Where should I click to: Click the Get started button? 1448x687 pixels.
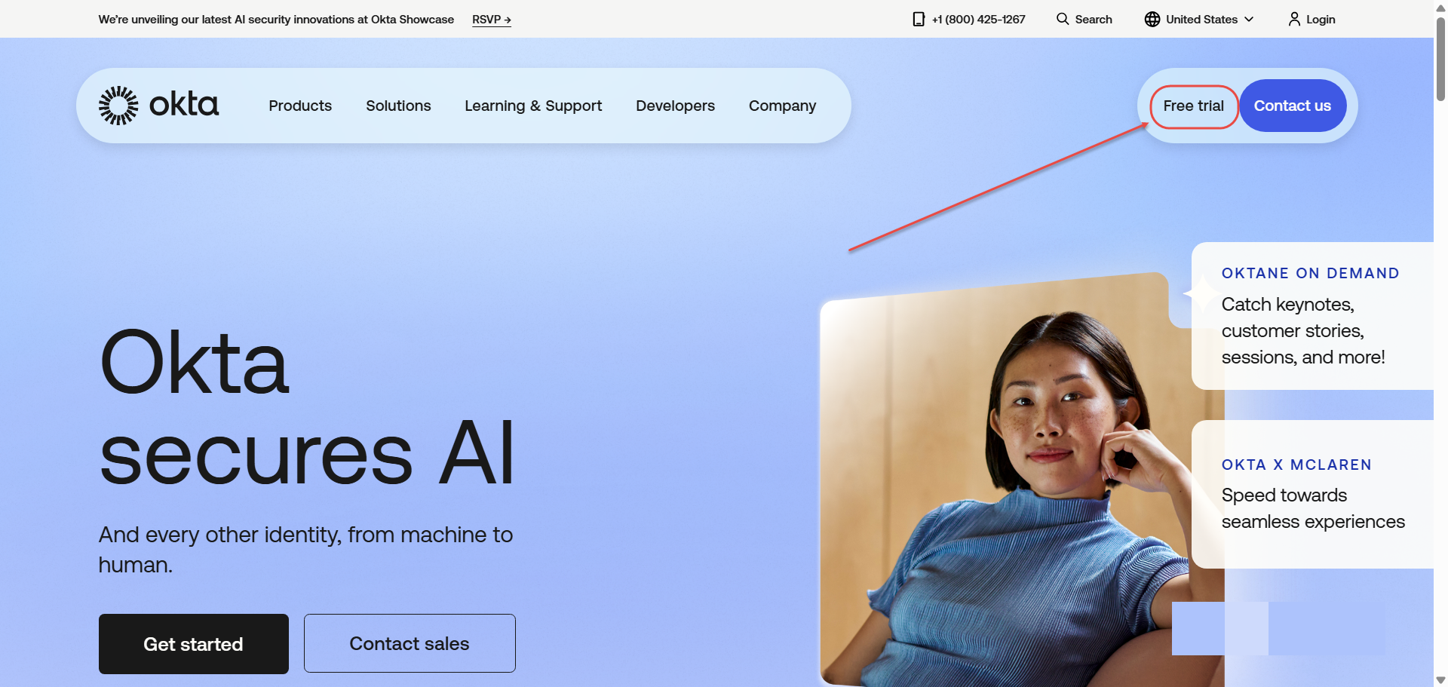194,644
